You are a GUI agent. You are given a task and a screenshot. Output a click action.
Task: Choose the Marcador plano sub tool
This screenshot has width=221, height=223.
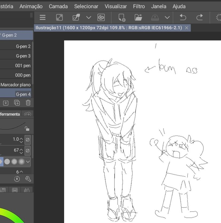[15, 85]
